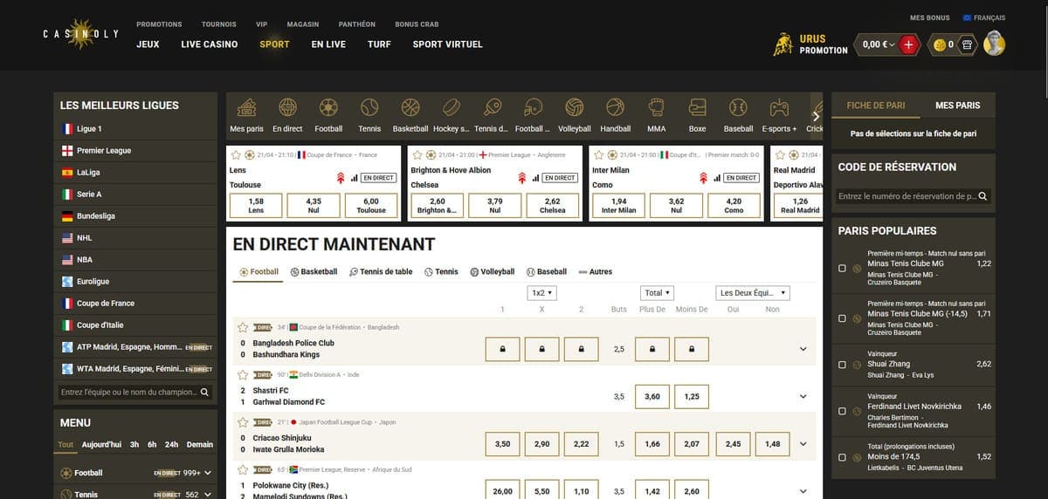Viewport: 1048px width, 499px height.
Task: Choose the Tennis sport icon
Action: (x=369, y=107)
